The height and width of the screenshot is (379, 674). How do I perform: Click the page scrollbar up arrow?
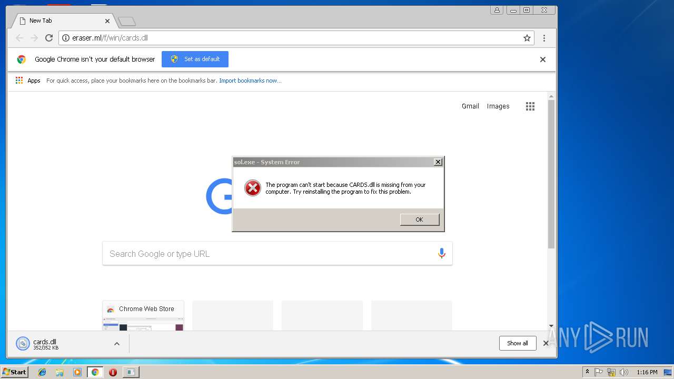pyautogui.click(x=551, y=96)
